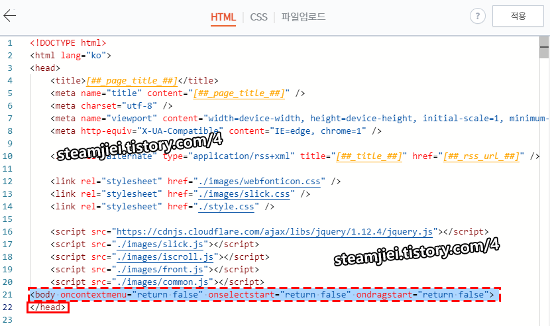Screen dimensions: 550x326
Task: Open the help question mark icon
Action: [x=477, y=16]
